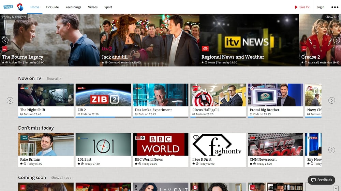
Task: Click the star icon under BBC World News
Action: (x=136, y=164)
